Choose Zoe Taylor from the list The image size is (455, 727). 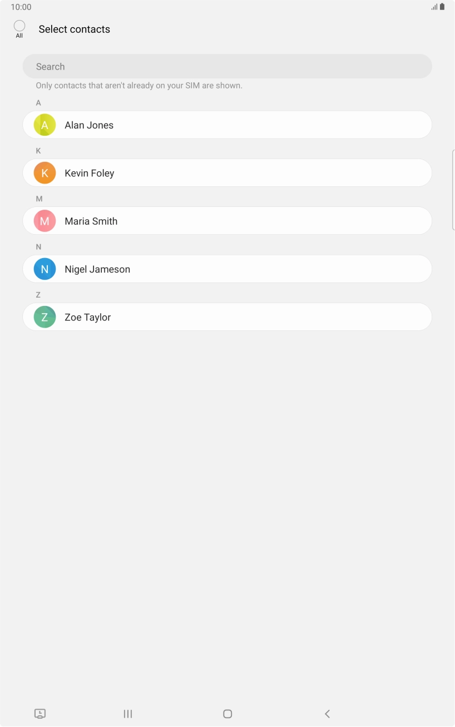[x=227, y=317]
